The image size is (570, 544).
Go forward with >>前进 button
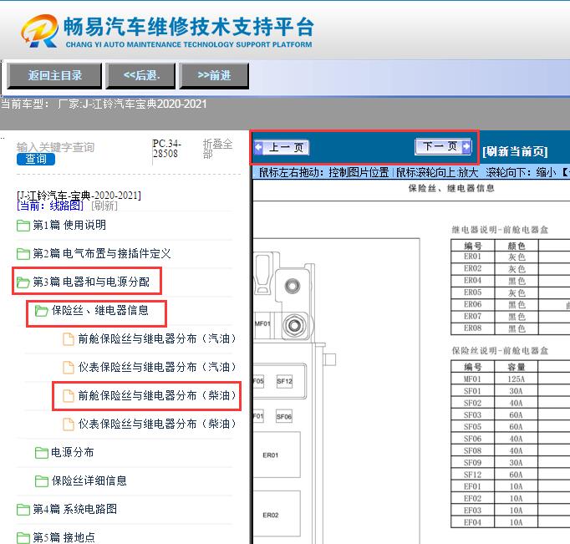click(214, 75)
